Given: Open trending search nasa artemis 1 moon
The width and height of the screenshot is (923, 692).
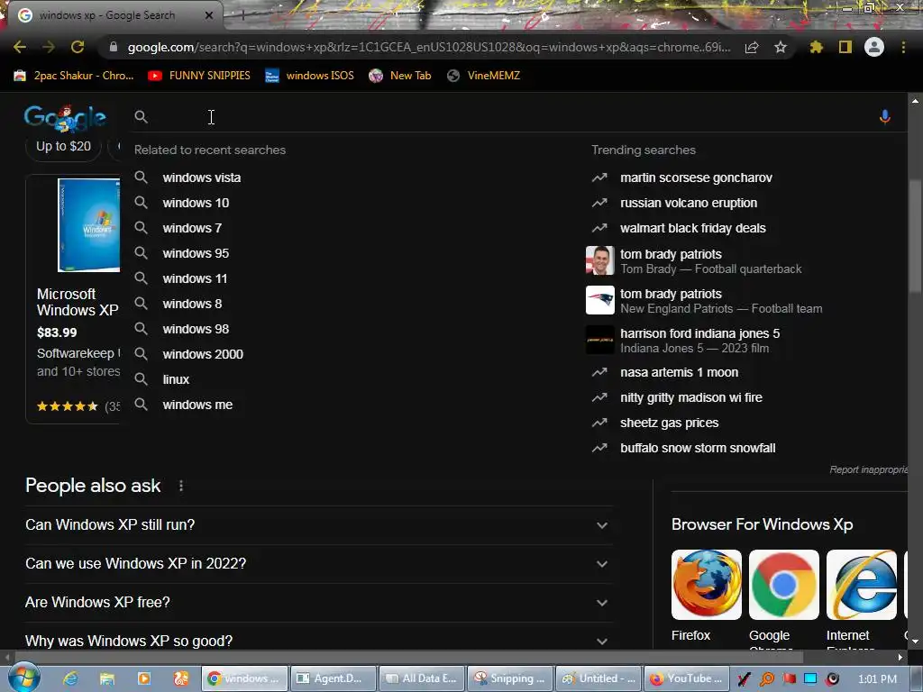Looking at the screenshot, I should (x=679, y=372).
